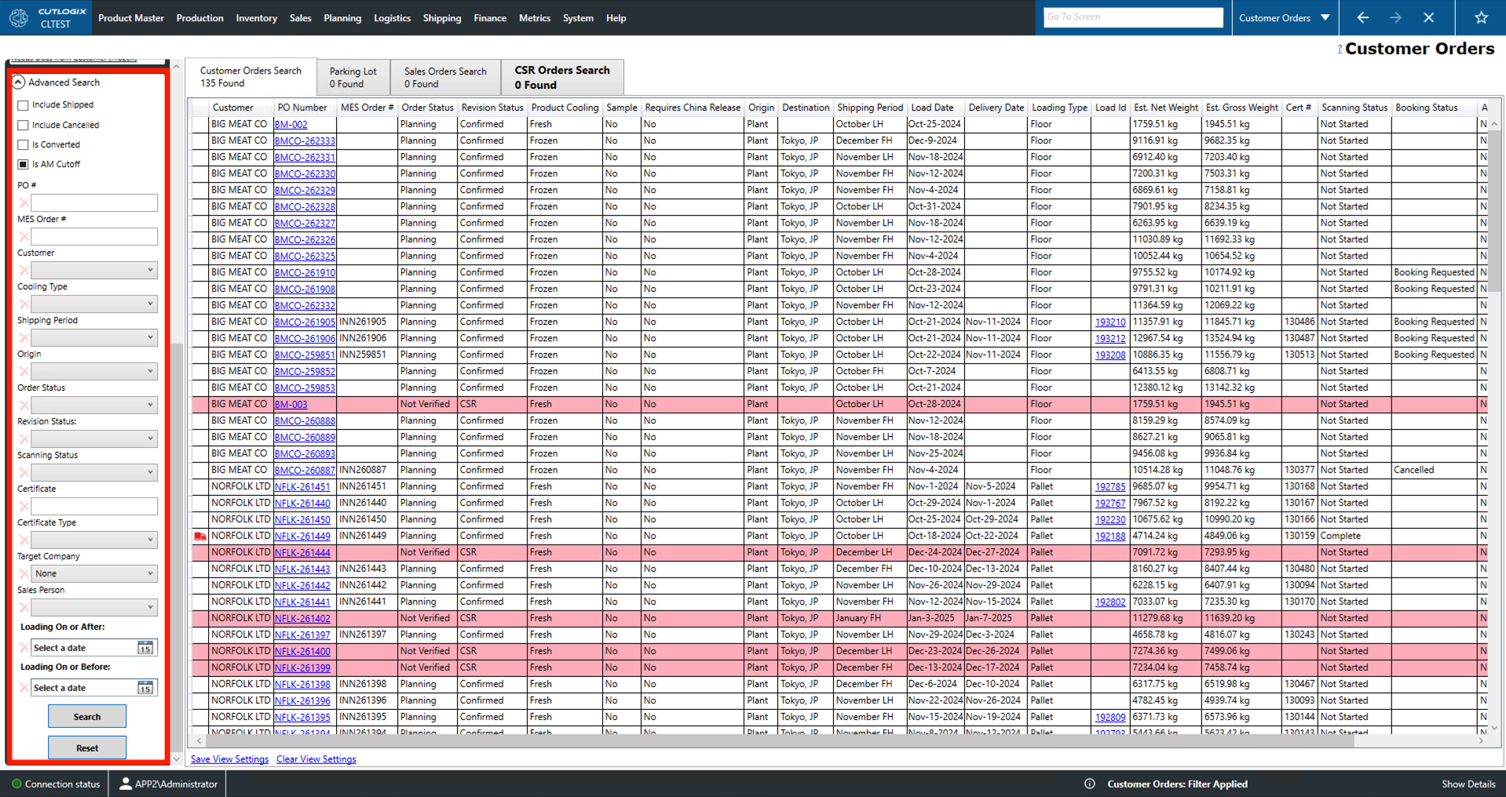The width and height of the screenshot is (1506, 797).
Task: Clear the PO # field with red X
Action: pyautogui.click(x=24, y=203)
